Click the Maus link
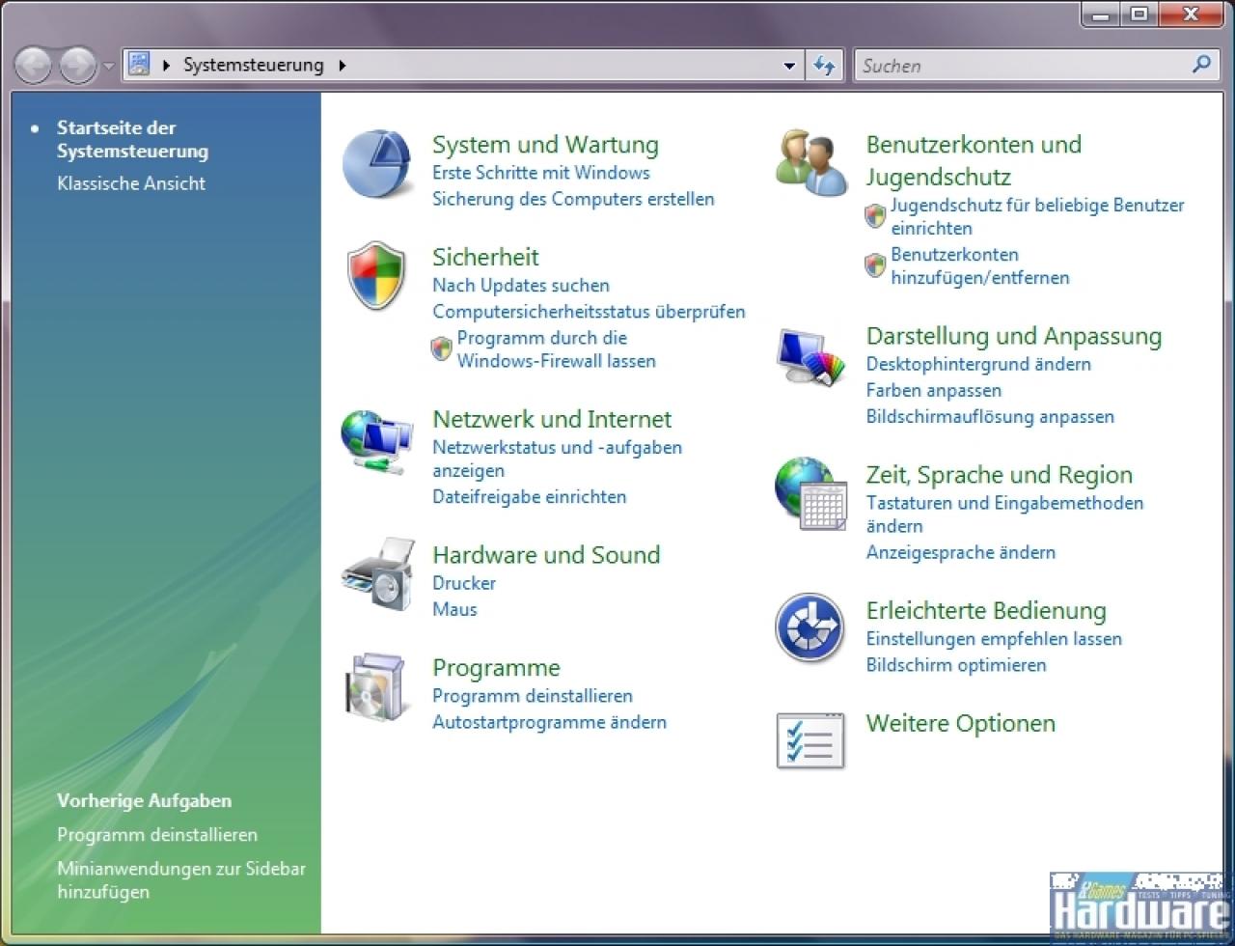The height and width of the screenshot is (946, 1235). pyautogui.click(x=454, y=609)
